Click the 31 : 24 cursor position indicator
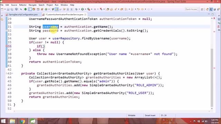This screenshot has width=221, height=124. (164, 115)
